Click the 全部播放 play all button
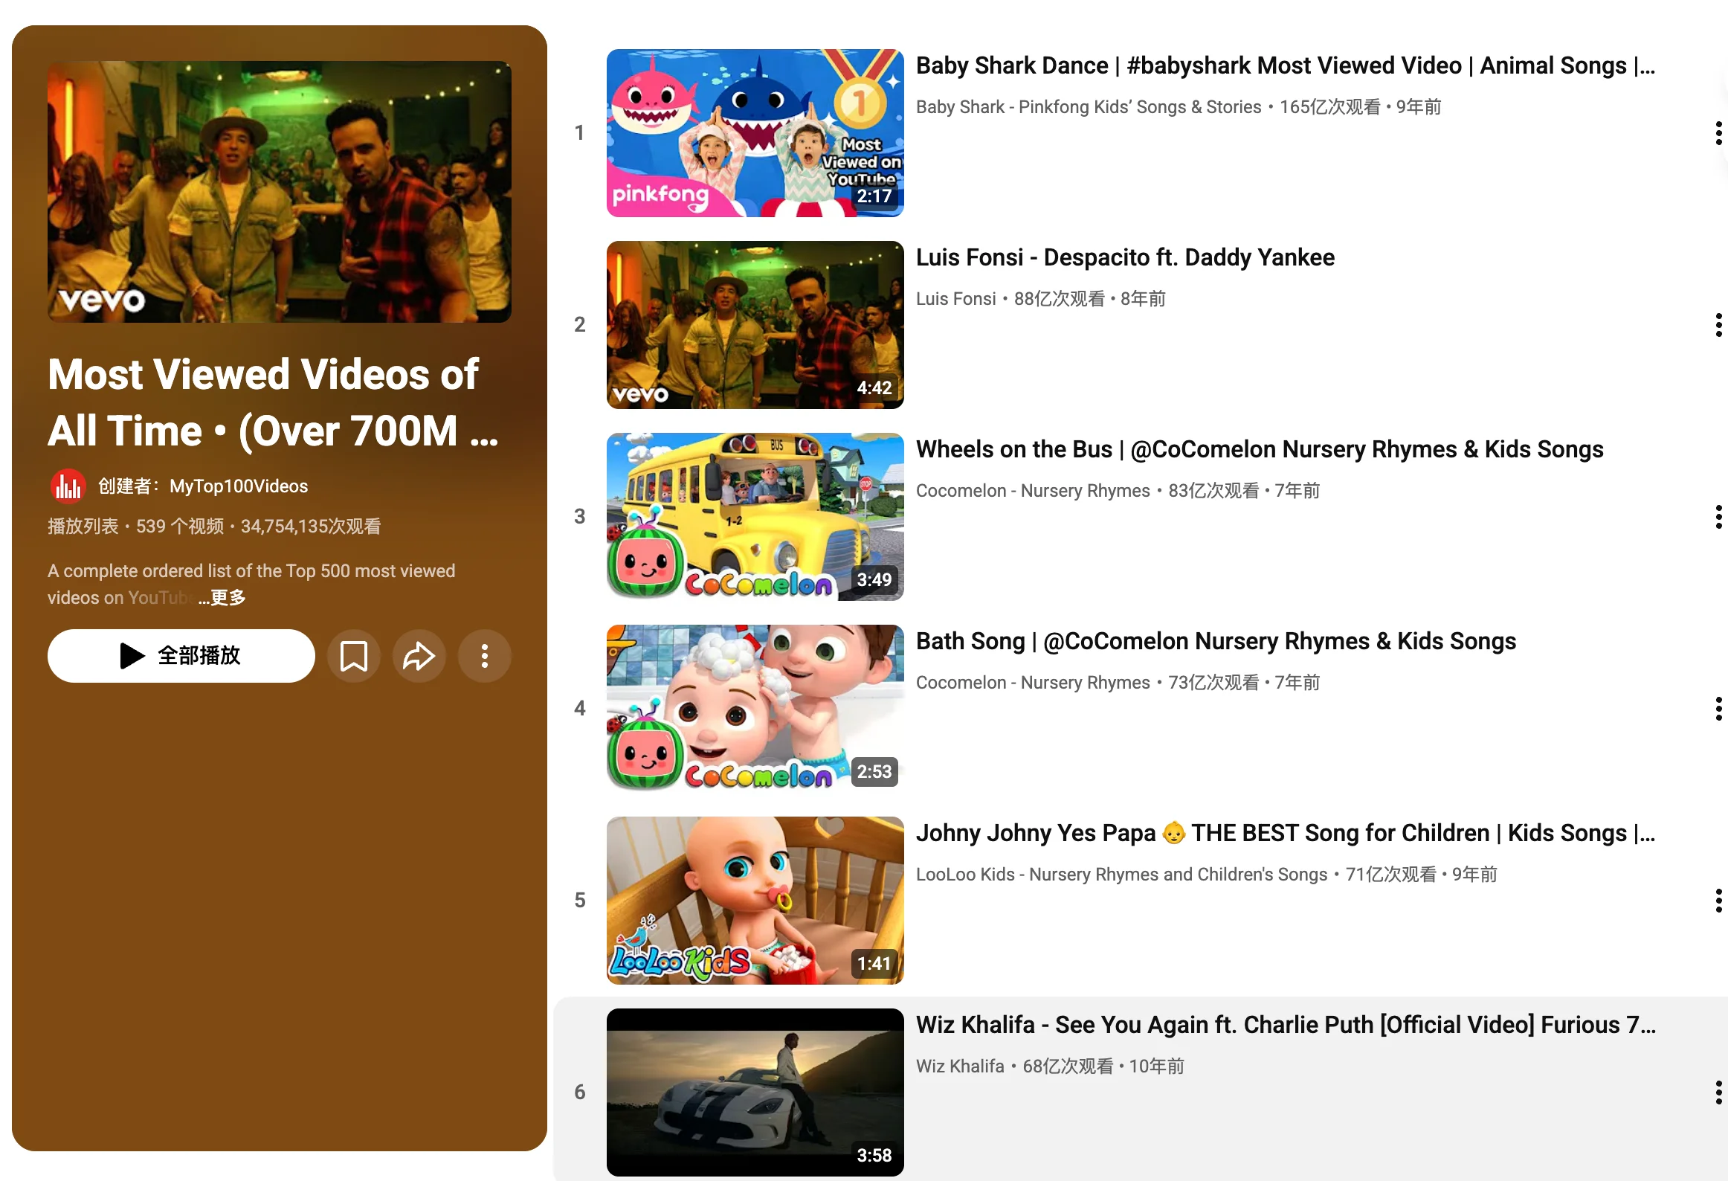 point(181,656)
